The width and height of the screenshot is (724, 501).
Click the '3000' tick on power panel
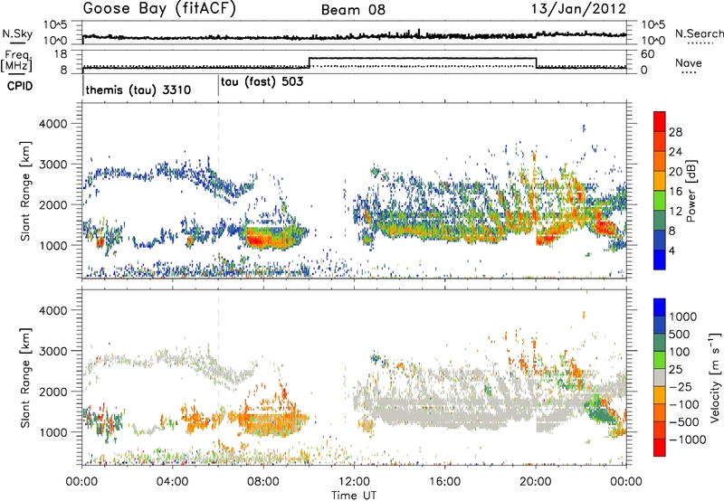coord(52,165)
